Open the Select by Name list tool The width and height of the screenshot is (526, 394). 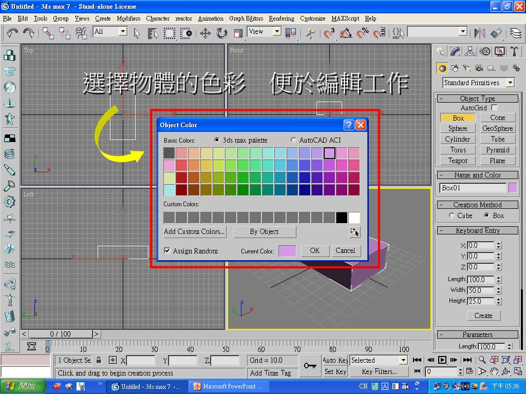153,33
